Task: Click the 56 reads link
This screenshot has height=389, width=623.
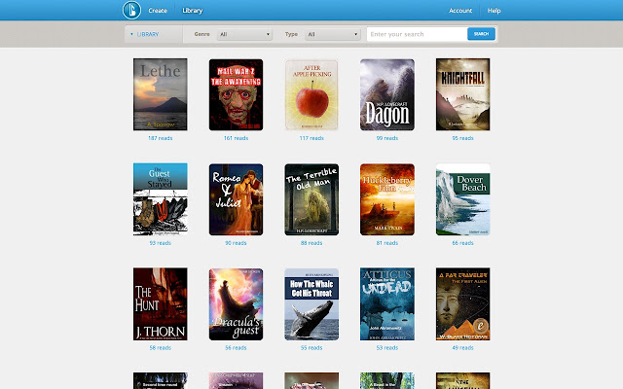Action: [x=236, y=348]
